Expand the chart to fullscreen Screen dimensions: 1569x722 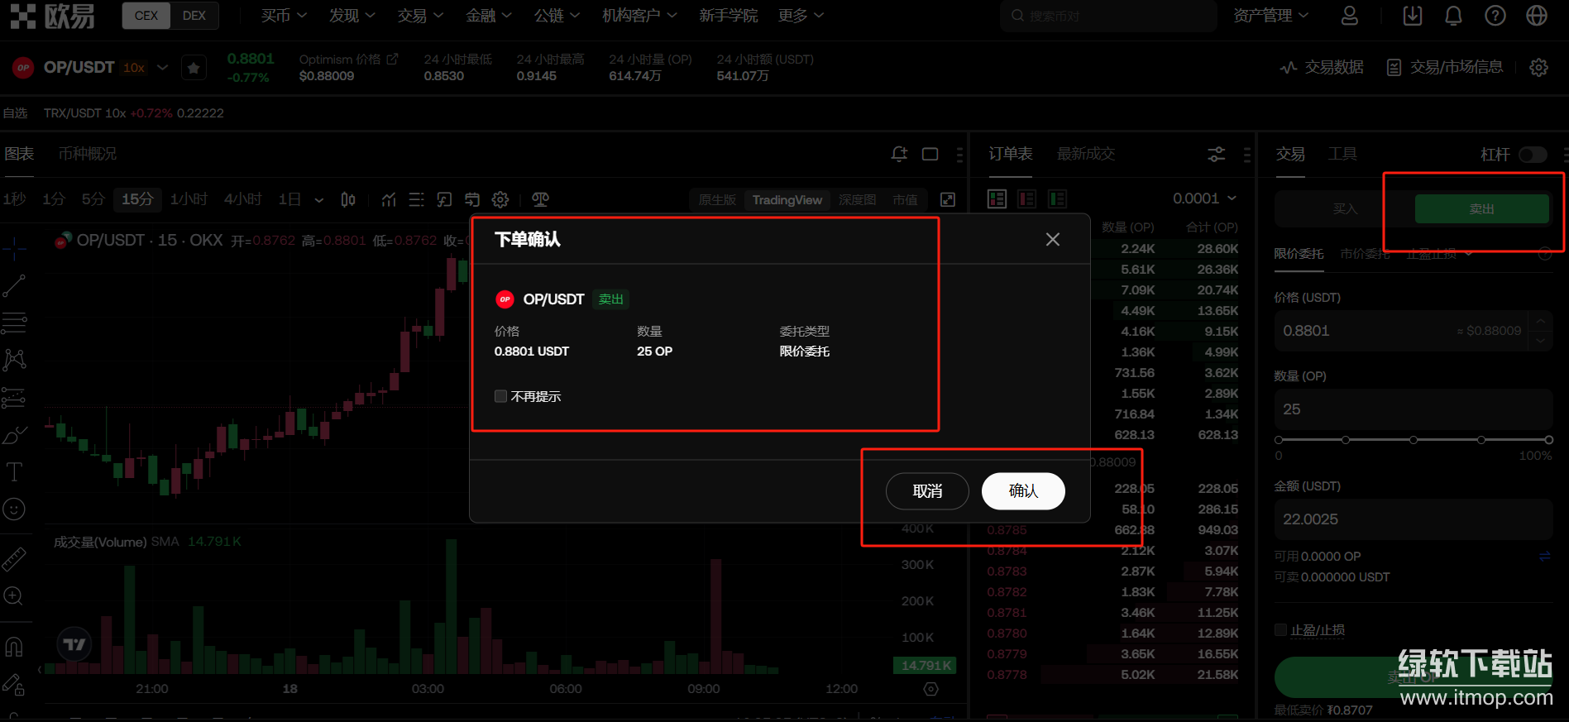(948, 199)
